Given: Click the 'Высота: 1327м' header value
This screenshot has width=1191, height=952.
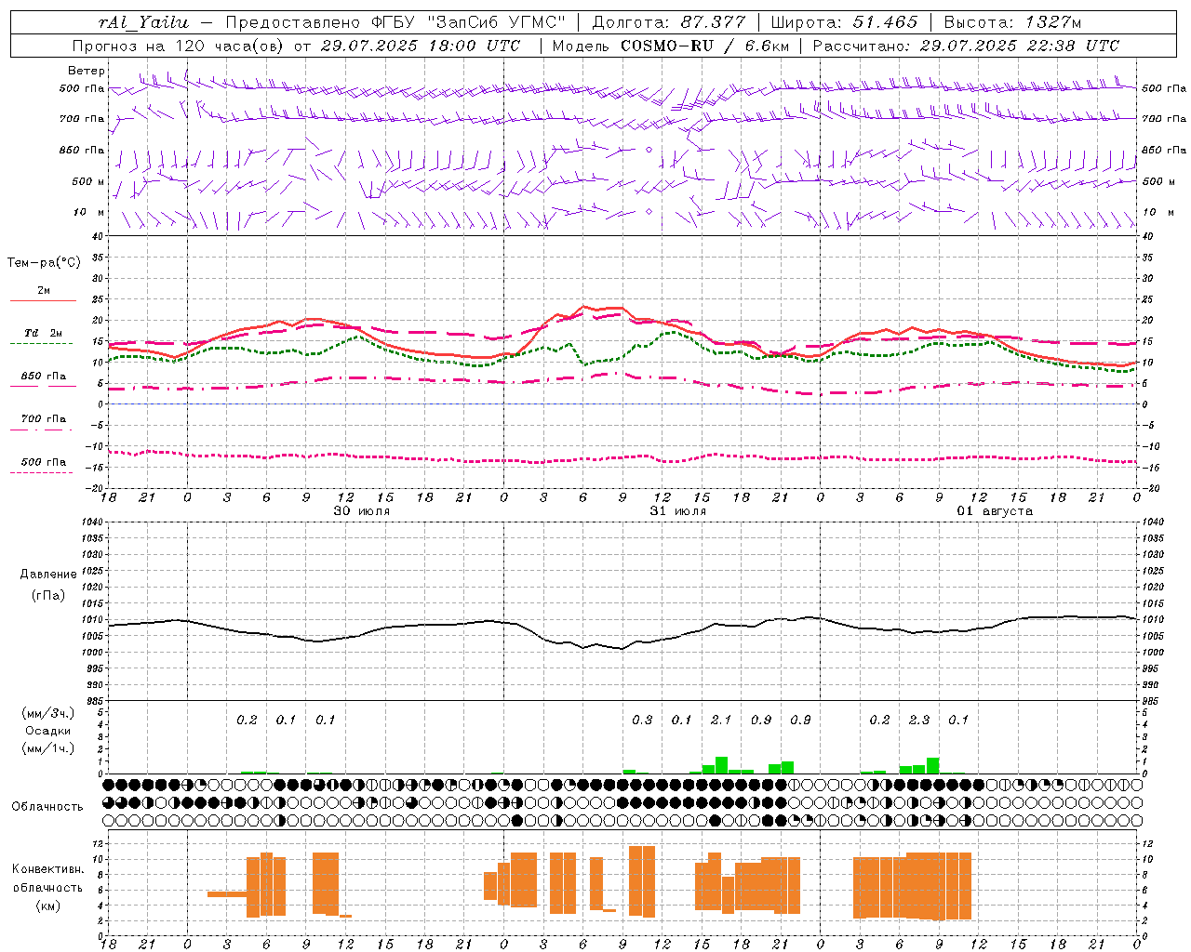Looking at the screenshot, I should tap(1012, 22).
